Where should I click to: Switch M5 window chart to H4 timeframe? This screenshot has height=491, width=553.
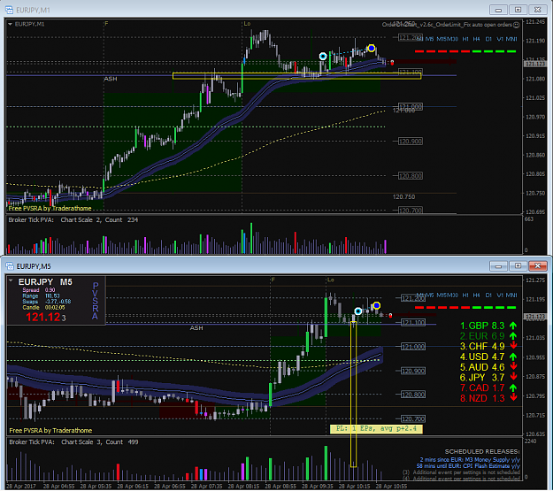click(x=476, y=295)
